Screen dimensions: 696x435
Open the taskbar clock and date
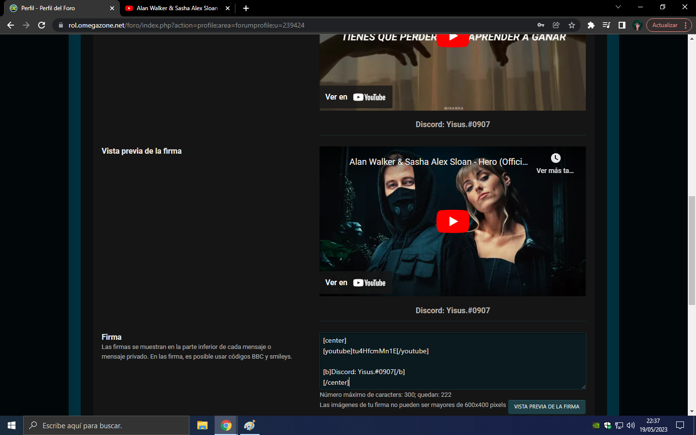tap(653, 425)
